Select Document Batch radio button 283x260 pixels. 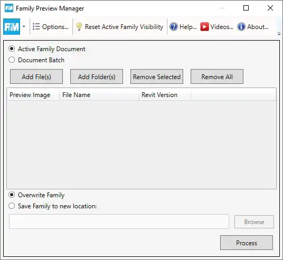pos(12,60)
